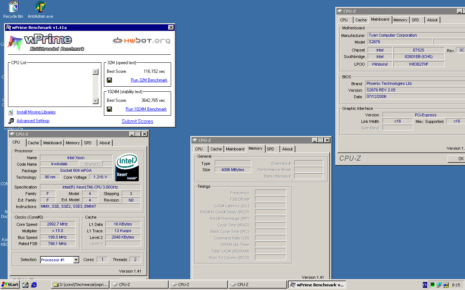The height and width of the screenshot is (290, 465).
Task: Click the Submit Scores link
Action: pyautogui.click(x=137, y=121)
